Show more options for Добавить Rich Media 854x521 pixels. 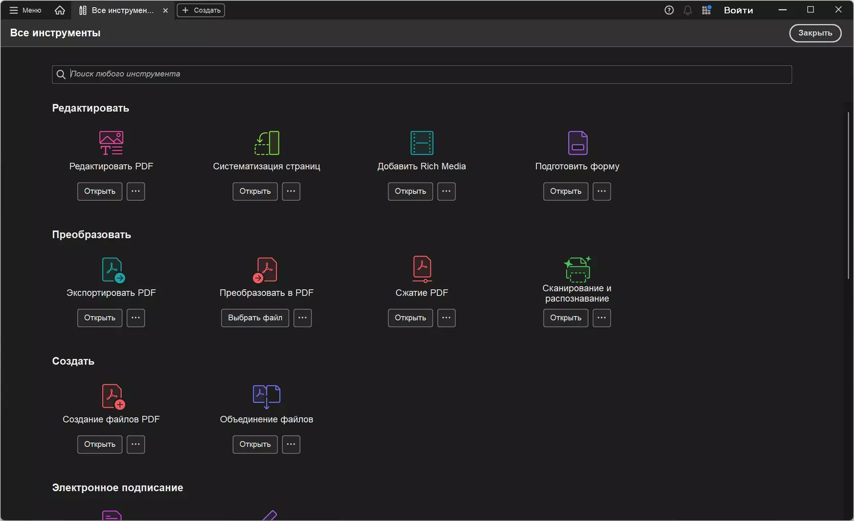tap(446, 192)
